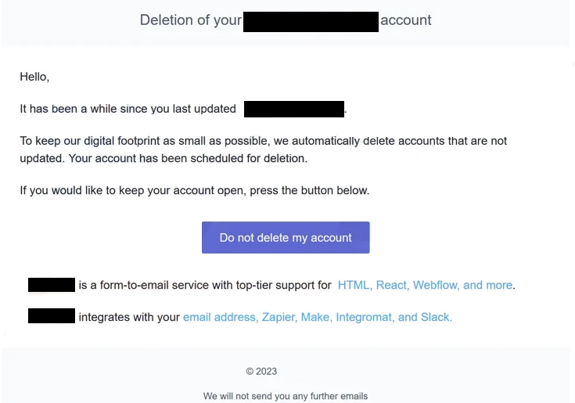Click the "Do not delete my account" button
The width and height of the screenshot is (575, 403).
coord(286,238)
